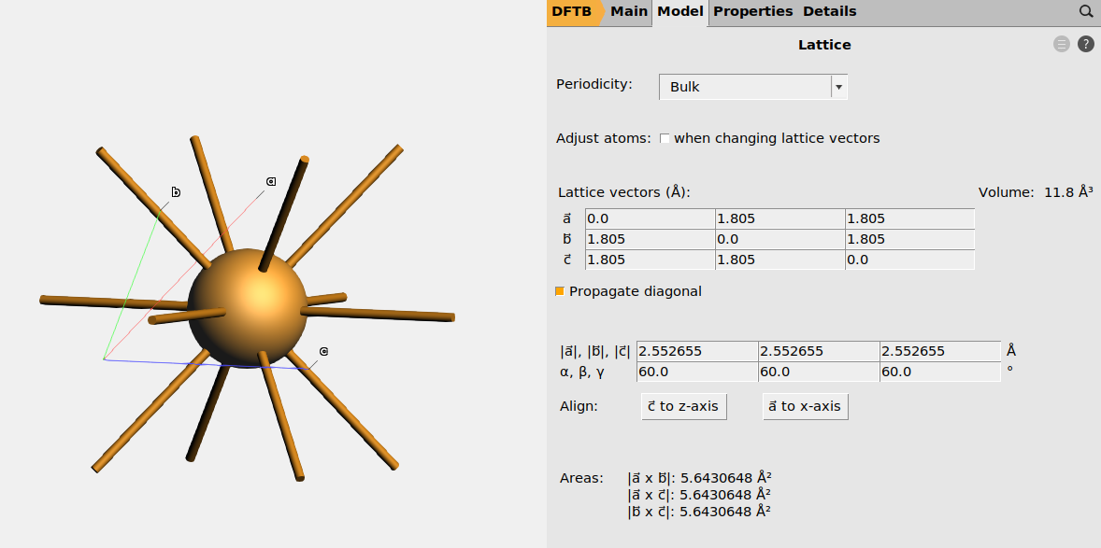Enable adjust atoms when changing lattice vectors

pos(665,138)
